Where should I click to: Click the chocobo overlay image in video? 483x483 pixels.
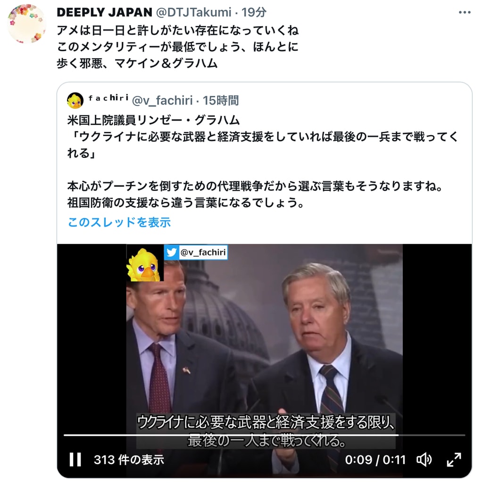pos(145,263)
